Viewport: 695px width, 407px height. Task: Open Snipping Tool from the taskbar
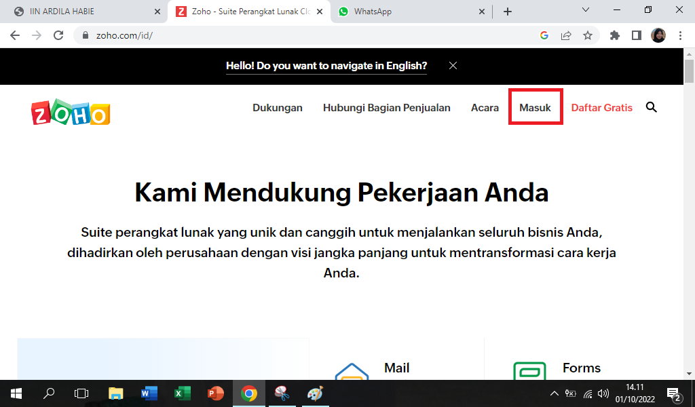(282, 393)
